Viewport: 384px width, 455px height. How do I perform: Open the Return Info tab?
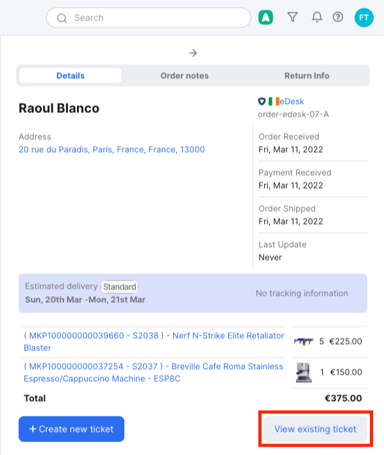point(306,76)
